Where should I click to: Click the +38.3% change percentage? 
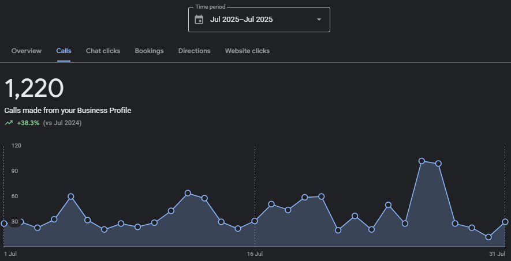28,123
